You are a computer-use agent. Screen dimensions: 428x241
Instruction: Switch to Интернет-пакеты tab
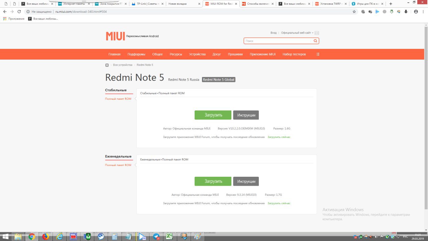click(74, 4)
